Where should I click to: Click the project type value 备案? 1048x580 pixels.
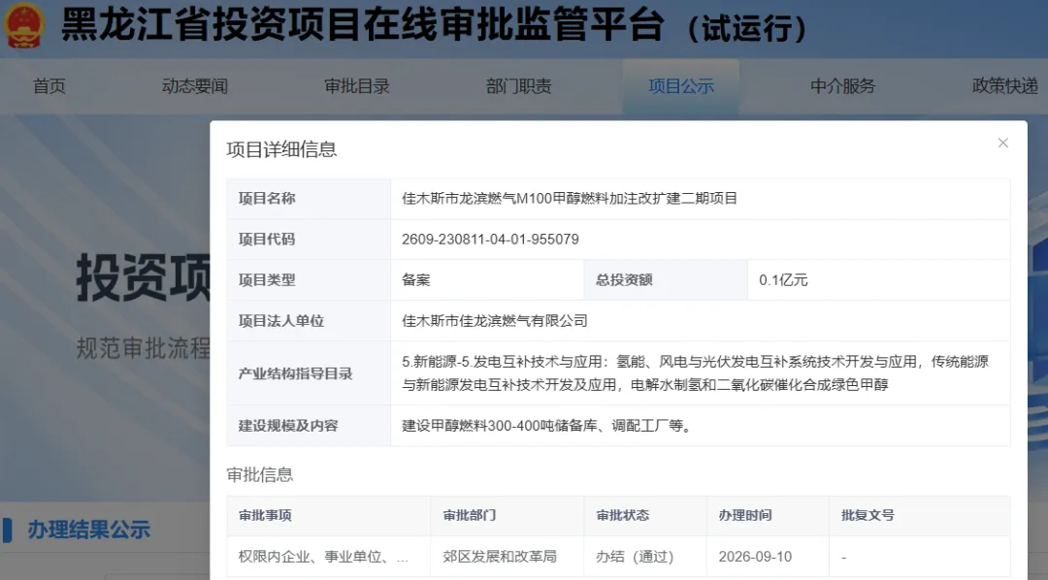415,280
